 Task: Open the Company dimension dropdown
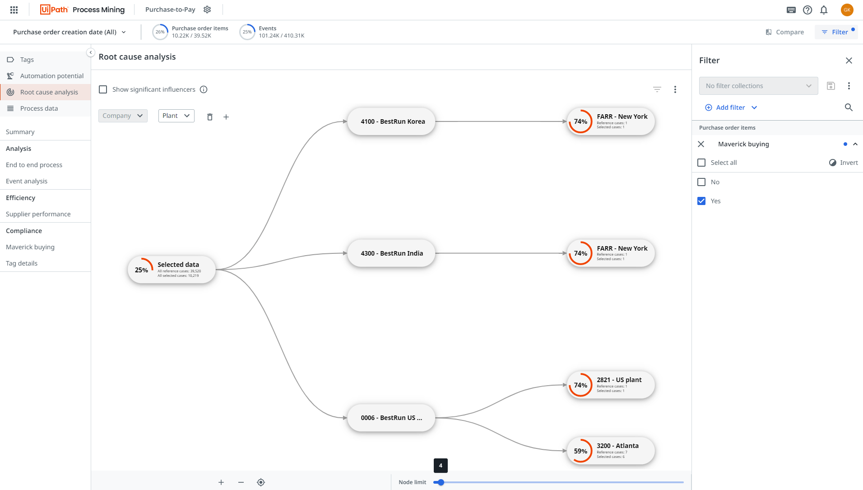122,116
